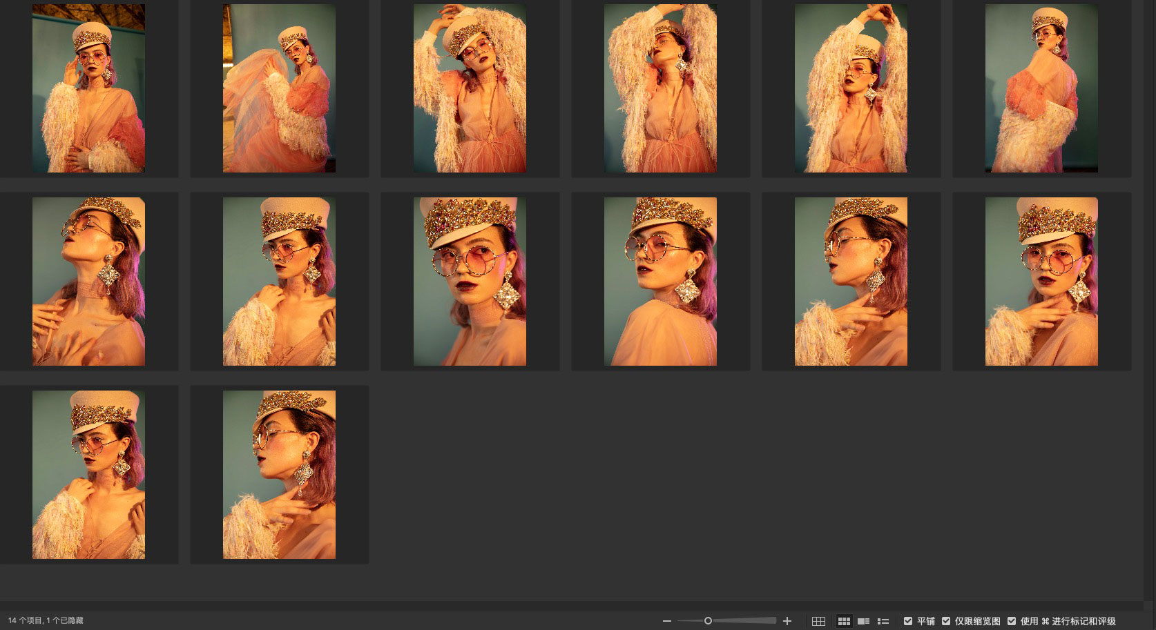Select first thumbnail in the bottom row

pyautogui.click(x=88, y=475)
